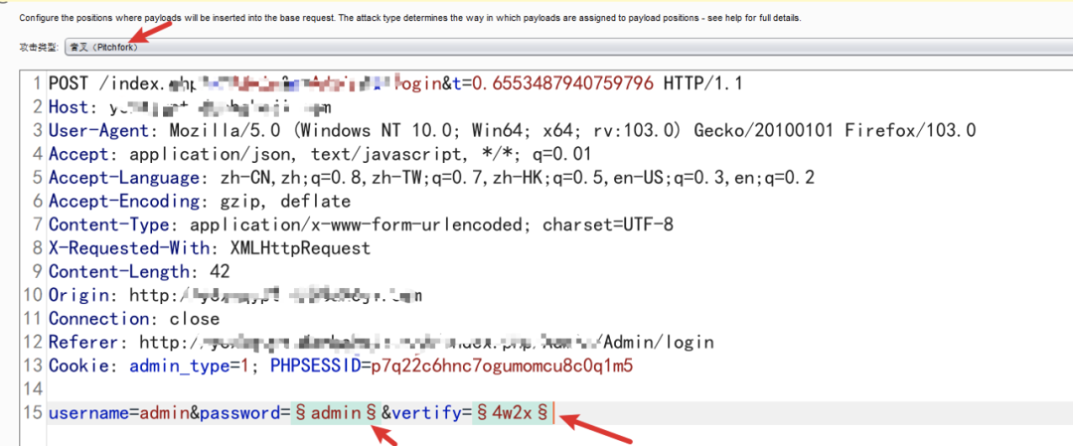Select the t value 0.6553487940759796
This screenshot has height=446, width=1073.
tap(562, 84)
